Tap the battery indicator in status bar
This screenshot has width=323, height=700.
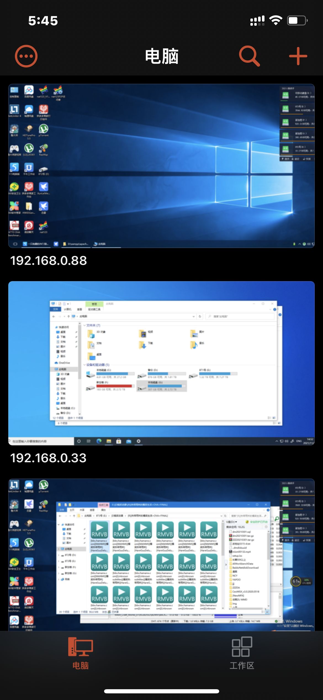pos(297,20)
